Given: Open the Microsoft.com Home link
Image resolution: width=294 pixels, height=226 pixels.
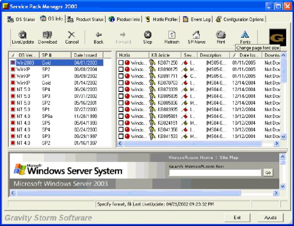Looking at the screenshot, I should pyautogui.click(x=191, y=158).
